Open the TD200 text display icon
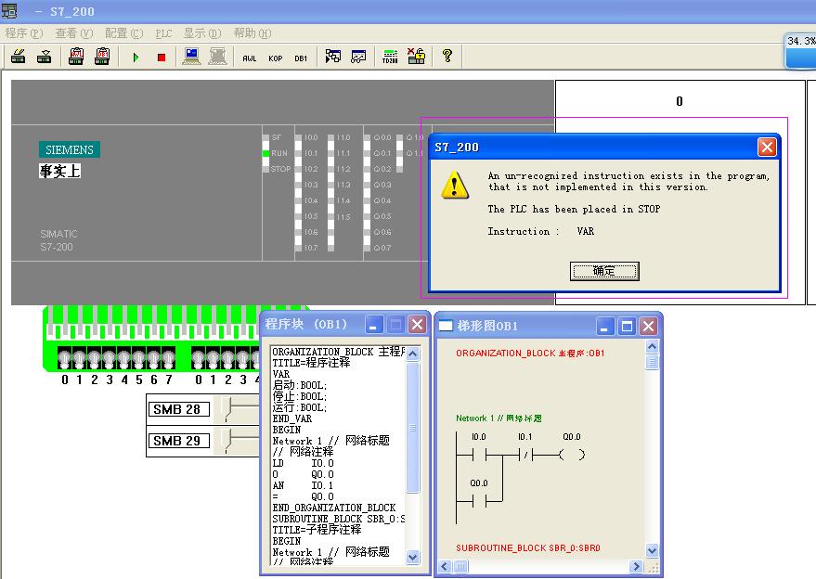Image resolution: width=816 pixels, height=579 pixels. [x=390, y=57]
